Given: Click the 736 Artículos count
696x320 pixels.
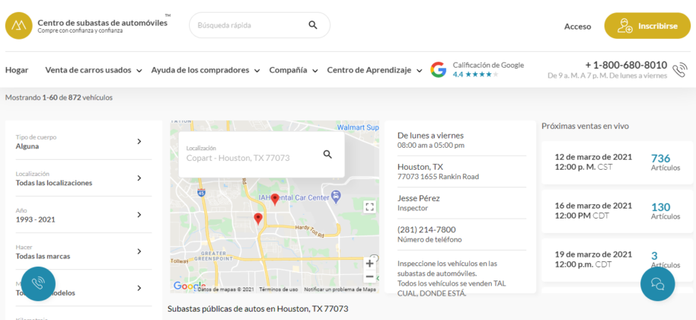Looking at the screenshot, I should pyautogui.click(x=666, y=162).
